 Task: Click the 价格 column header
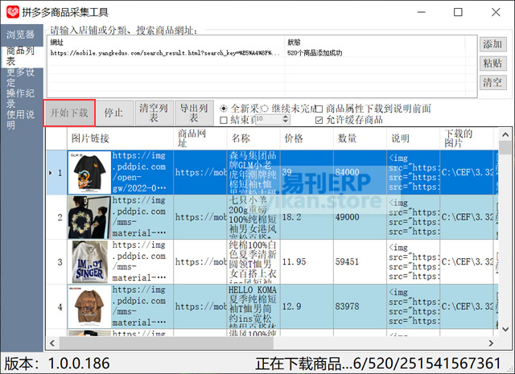coord(295,138)
